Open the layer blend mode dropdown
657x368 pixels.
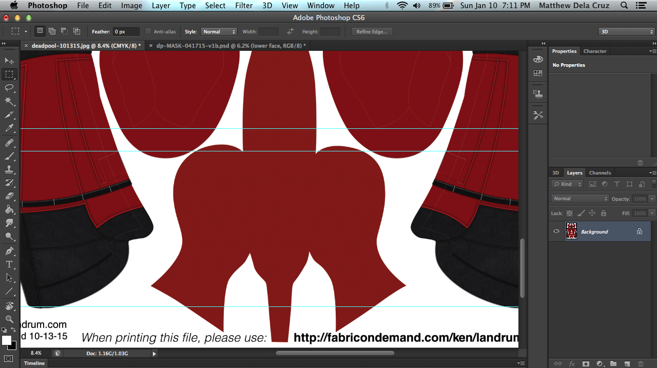pyautogui.click(x=580, y=199)
